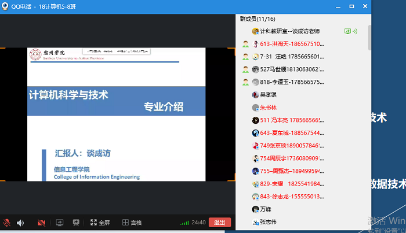This screenshot has height=233, width=406.
Task: Maximize the QQ电话 call window
Action: 350,6
